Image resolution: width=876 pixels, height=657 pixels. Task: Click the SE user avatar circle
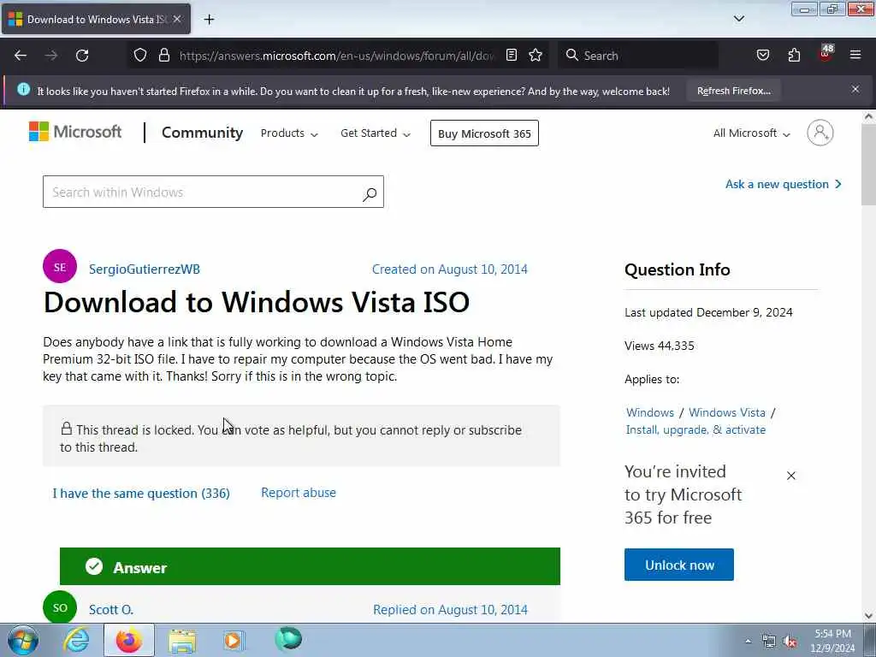point(60,267)
